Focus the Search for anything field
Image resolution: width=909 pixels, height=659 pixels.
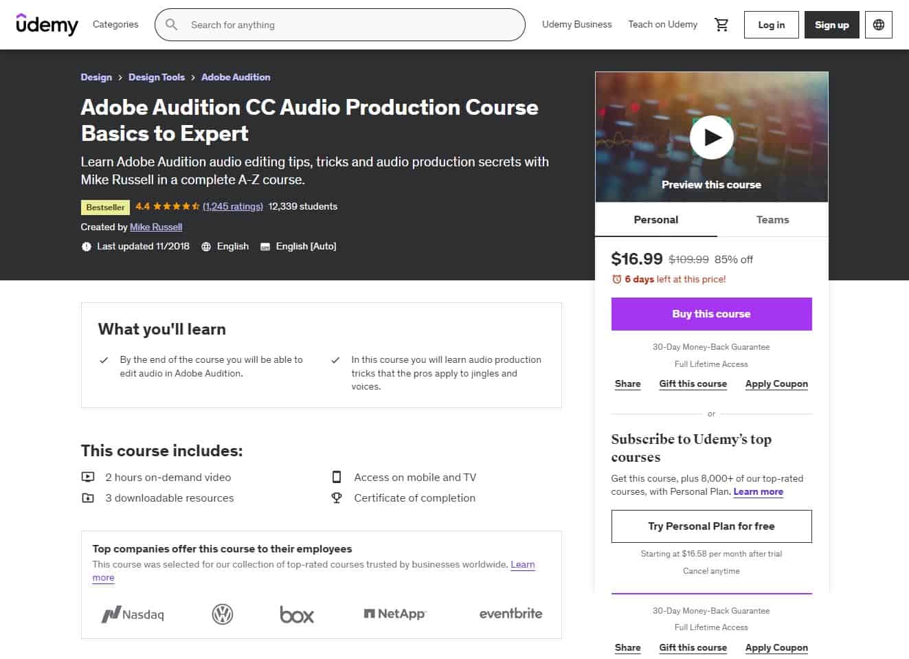(x=340, y=25)
